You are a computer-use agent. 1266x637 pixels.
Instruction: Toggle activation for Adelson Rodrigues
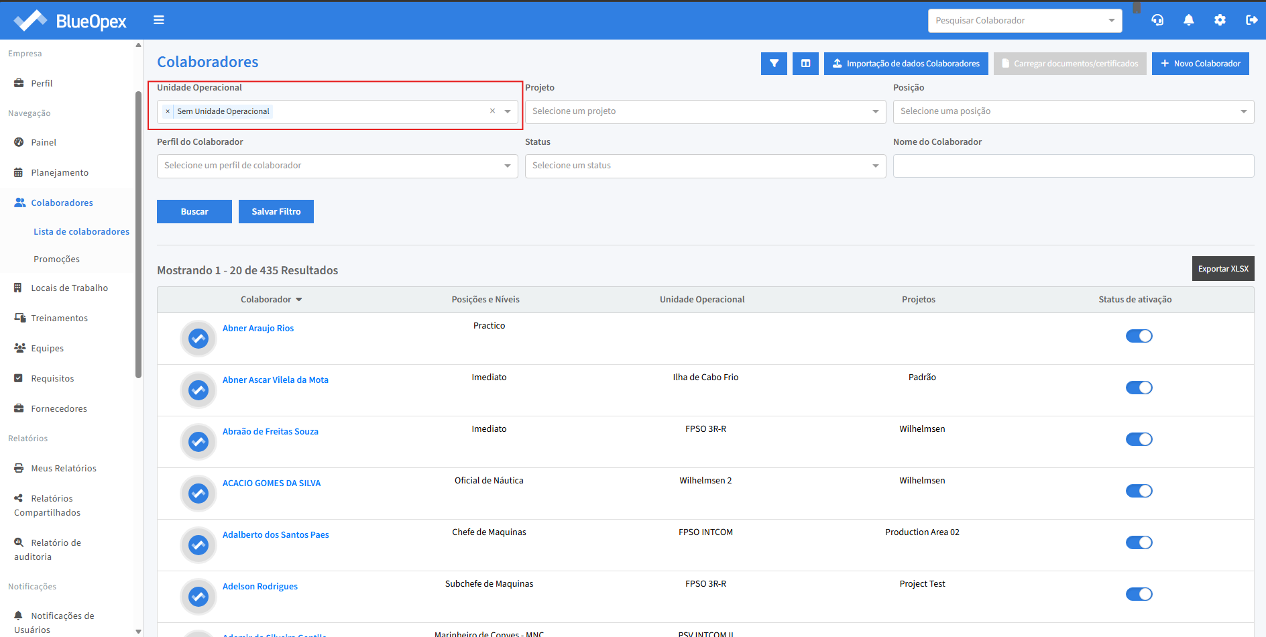click(1139, 594)
